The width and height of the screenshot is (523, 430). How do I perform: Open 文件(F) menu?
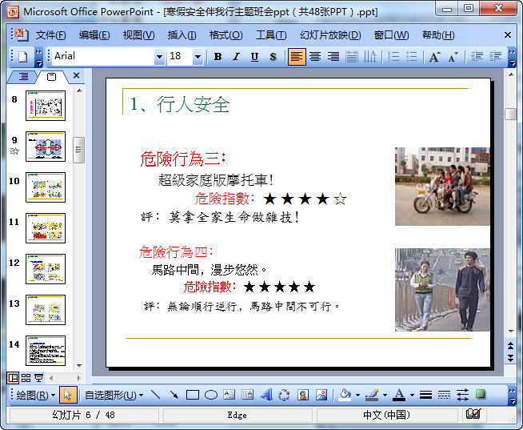(50, 35)
